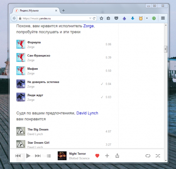The height and width of the screenshot is (169, 176).
Task: Open the Zorge artist link in heading
Action: [89, 26]
